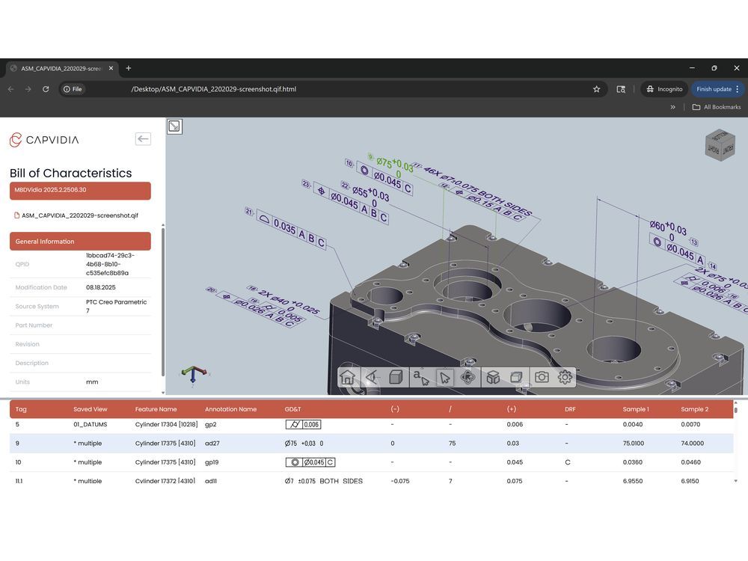This screenshot has width=748, height=561.
Task: Switch to the browser tab ASM_CAPVIDIA_2202029-screen
Action: [60, 67]
